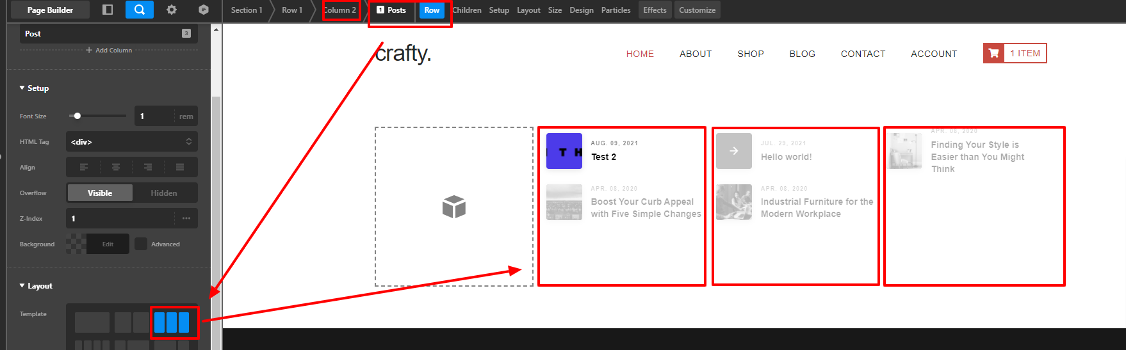Set Overflow to Visible
This screenshot has width=1126, height=350.
point(100,193)
